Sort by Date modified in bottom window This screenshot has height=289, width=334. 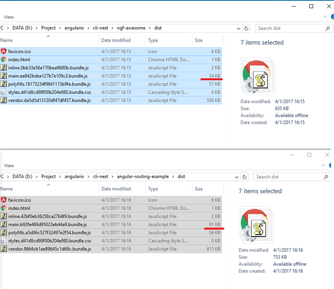click(116, 189)
